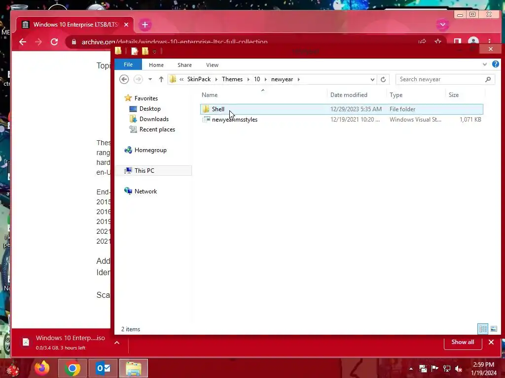Bookmark this page with star icon

[438, 41]
